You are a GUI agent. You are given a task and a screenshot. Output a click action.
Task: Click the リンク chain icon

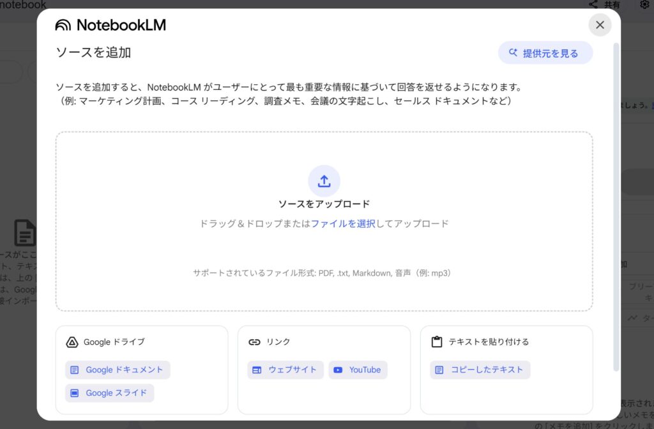click(x=254, y=342)
